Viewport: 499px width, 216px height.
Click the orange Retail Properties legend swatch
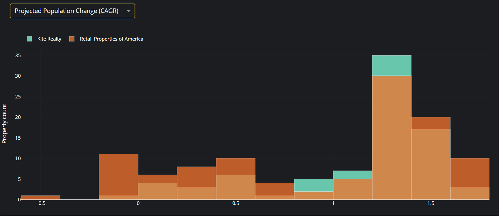coord(72,39)
